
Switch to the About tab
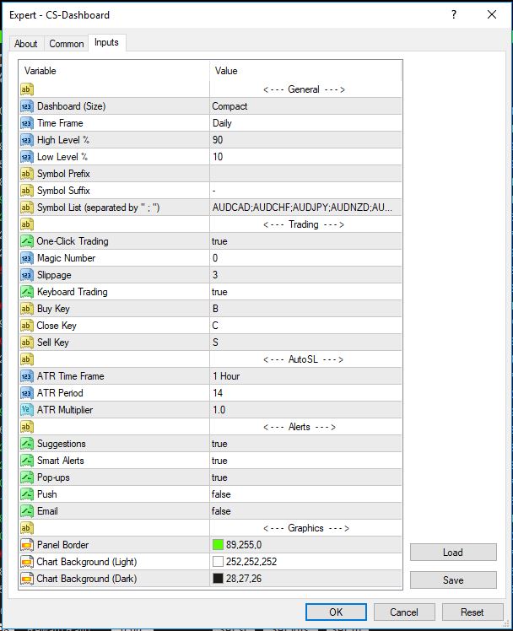[x=26, y=44]
